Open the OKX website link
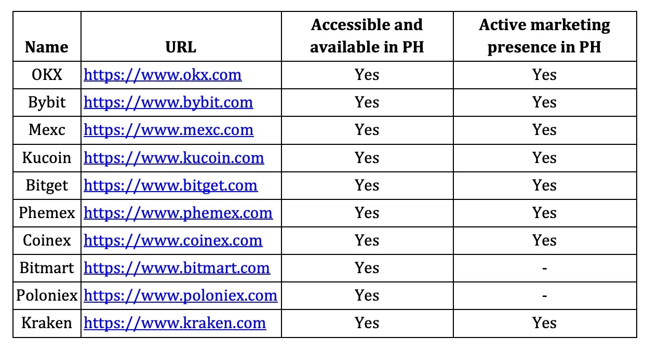645x351 pixels. click(x=163, y=75)
